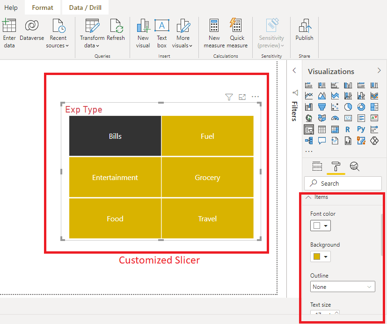The height and width of the screenshot is (324, 387).
Task: Open the Help ribbon tab
Action: point(11,8)
